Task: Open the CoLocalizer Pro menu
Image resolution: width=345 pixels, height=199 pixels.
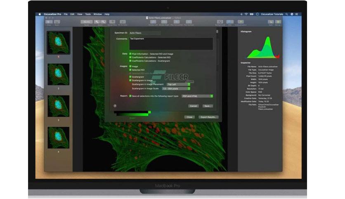Action: tap(52, 14)
